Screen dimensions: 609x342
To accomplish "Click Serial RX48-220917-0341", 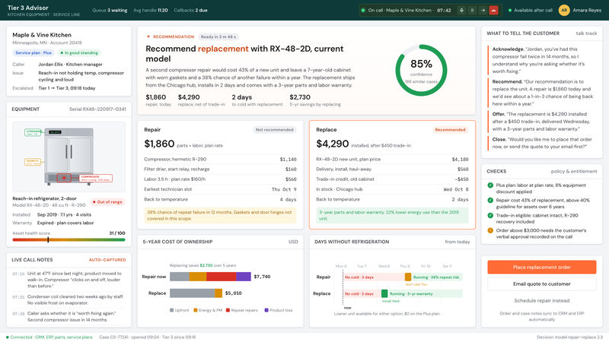I will tap(97, 109).
